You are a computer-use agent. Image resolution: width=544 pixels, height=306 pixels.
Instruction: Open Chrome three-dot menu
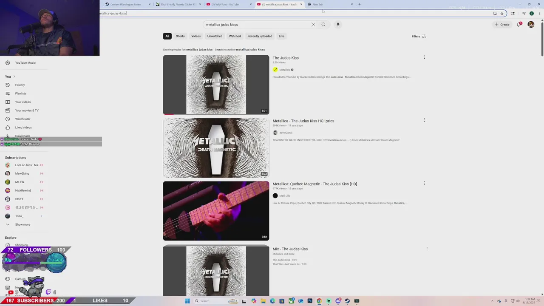[x=539, y=13]
